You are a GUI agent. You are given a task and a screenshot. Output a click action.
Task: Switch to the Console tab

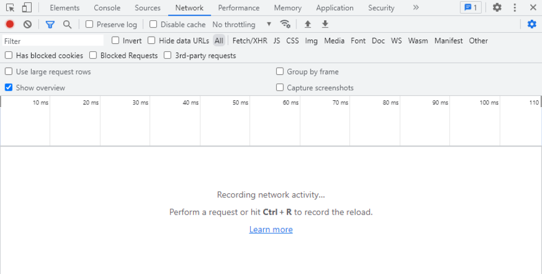pos(107,8)
